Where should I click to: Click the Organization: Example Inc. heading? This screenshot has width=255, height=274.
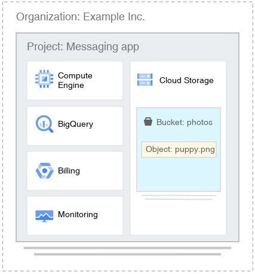click(81, 17)
